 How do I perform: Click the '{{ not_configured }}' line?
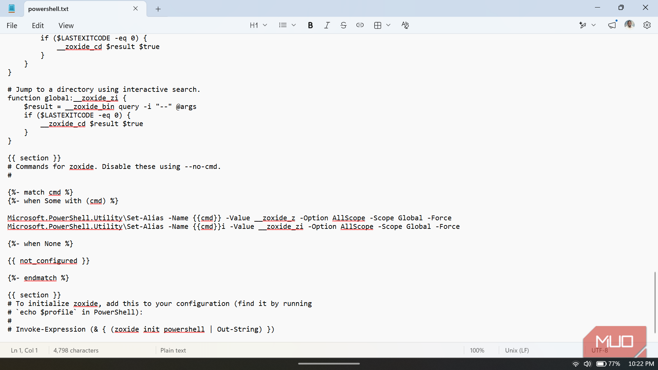[x=49, y=261]
